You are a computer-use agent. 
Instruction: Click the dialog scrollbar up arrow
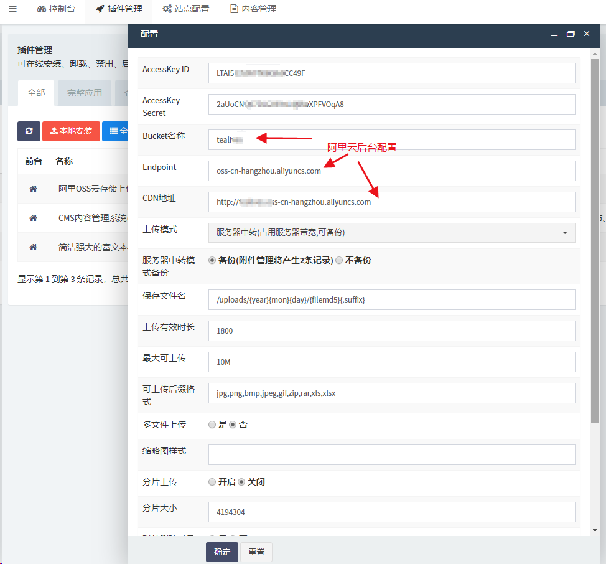pos(595,54)
